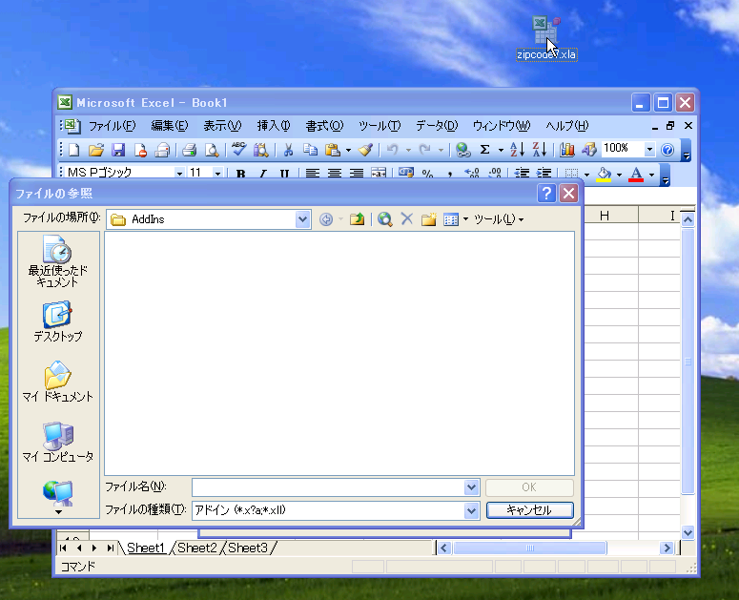Click the Open folder icon in Excel toolbar

96,151
